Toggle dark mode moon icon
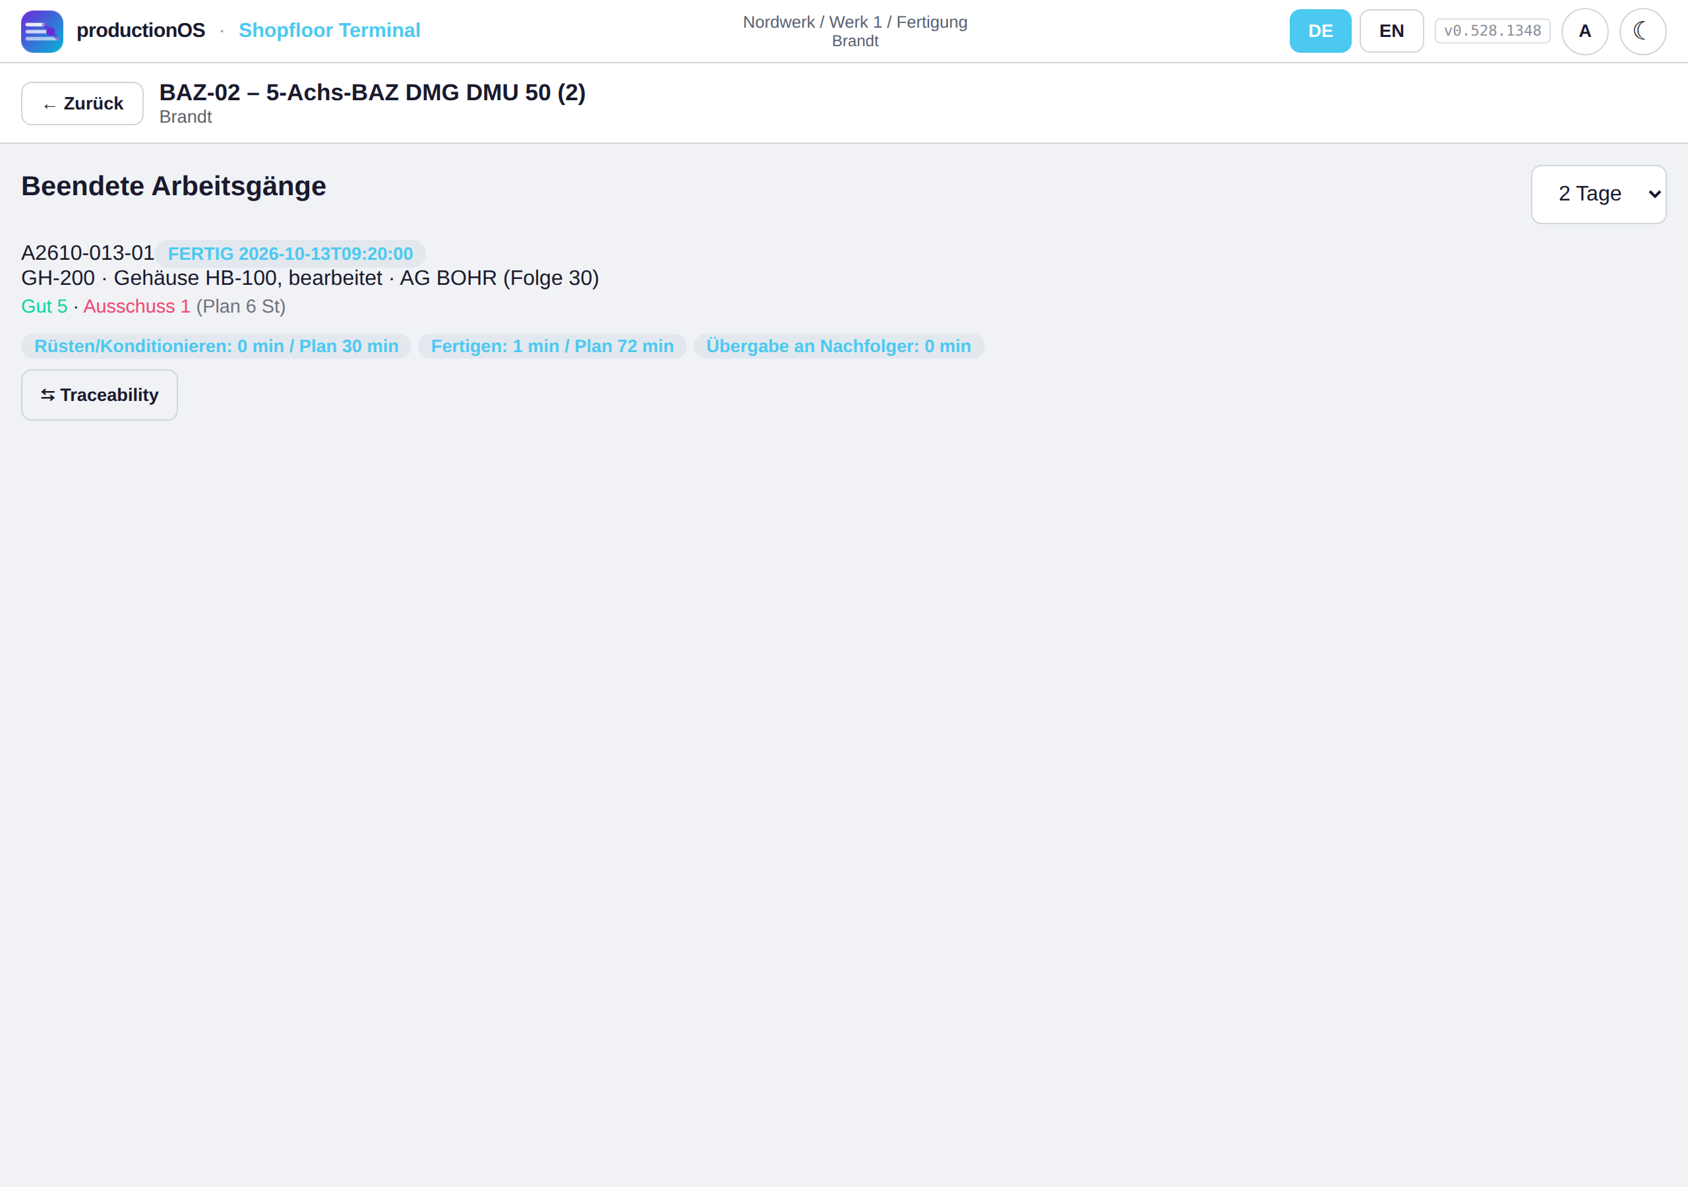1688x1187 pixels. click(x=1642, y=31)
